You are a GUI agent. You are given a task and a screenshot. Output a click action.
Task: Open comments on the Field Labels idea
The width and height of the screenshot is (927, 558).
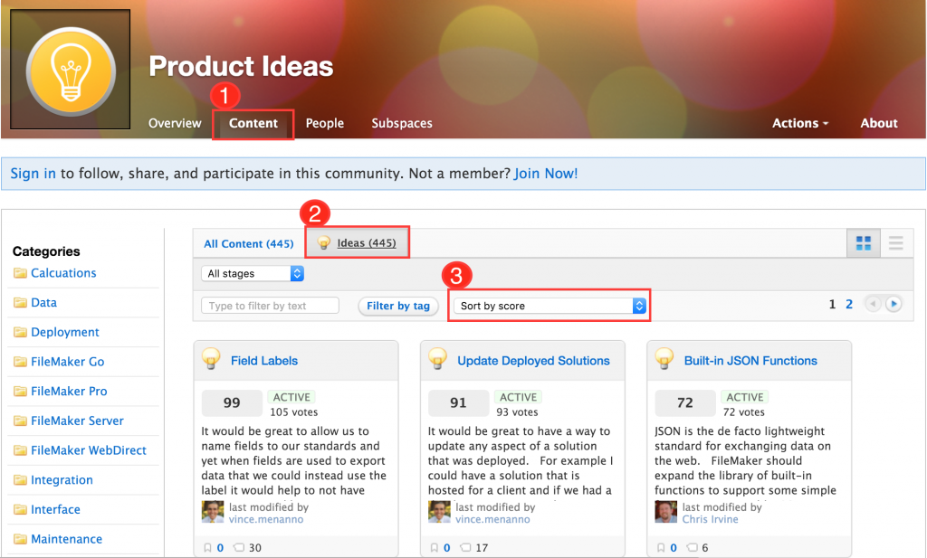238,546
